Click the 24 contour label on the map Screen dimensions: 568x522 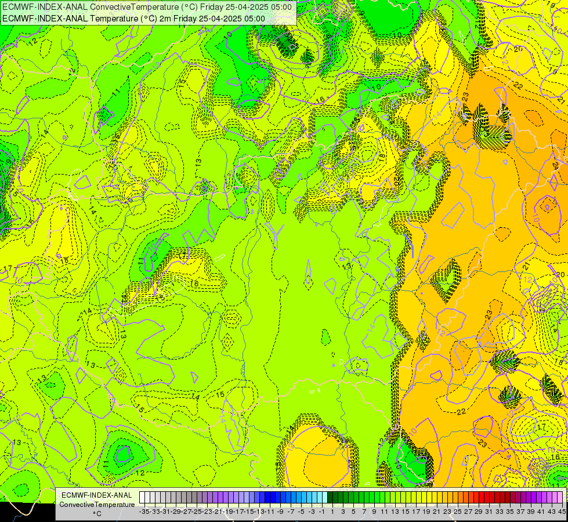pos(555,165)
